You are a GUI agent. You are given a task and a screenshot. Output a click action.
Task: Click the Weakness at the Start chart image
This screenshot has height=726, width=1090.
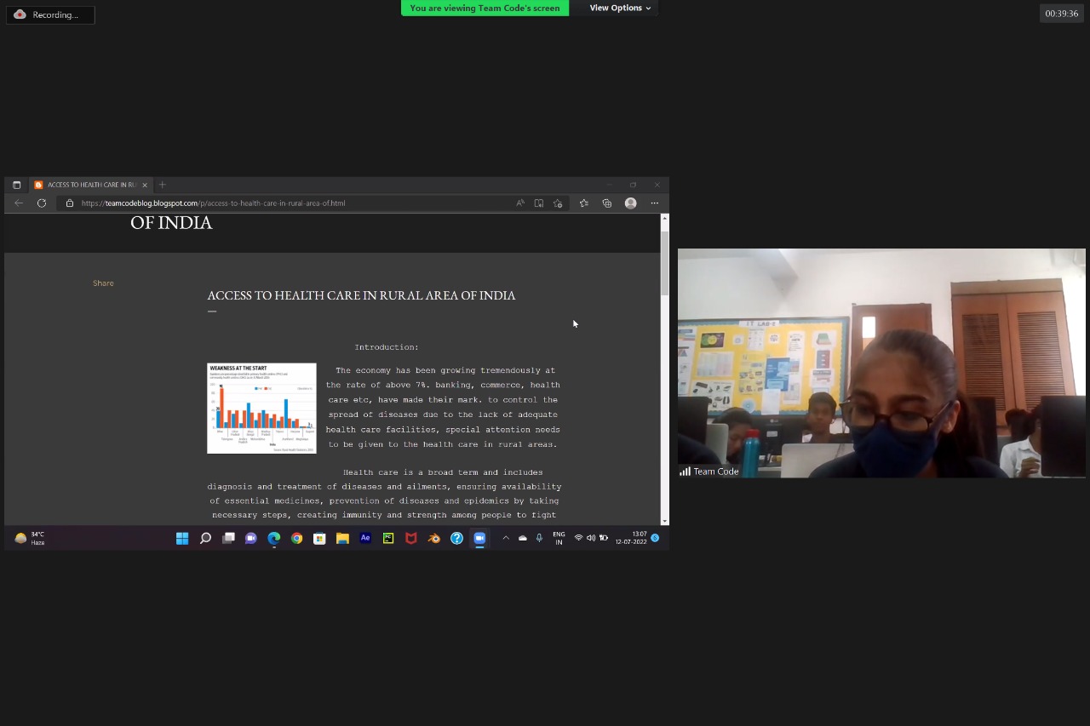pyautogui.click(x=261, y=408)
